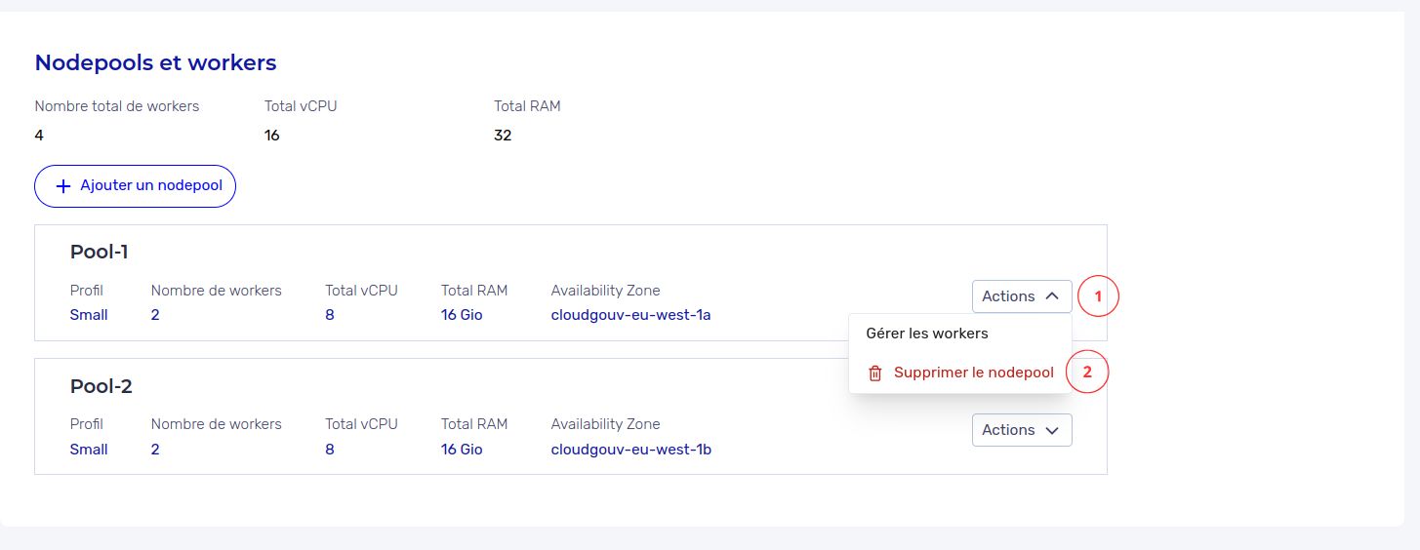Click the Pool-2 heading

[101, 387]
